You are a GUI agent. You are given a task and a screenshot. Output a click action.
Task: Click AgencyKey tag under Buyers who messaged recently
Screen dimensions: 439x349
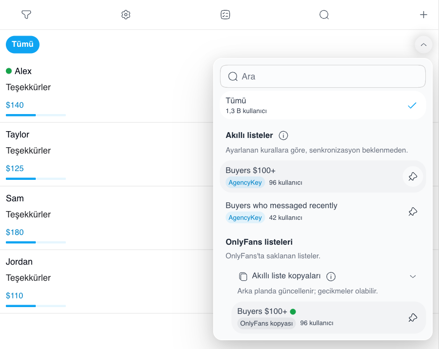pyautogui.click(x=245, y=217)
